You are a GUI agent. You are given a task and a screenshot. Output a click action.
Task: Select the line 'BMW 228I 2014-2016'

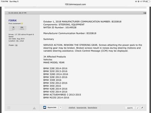point(55,68)
